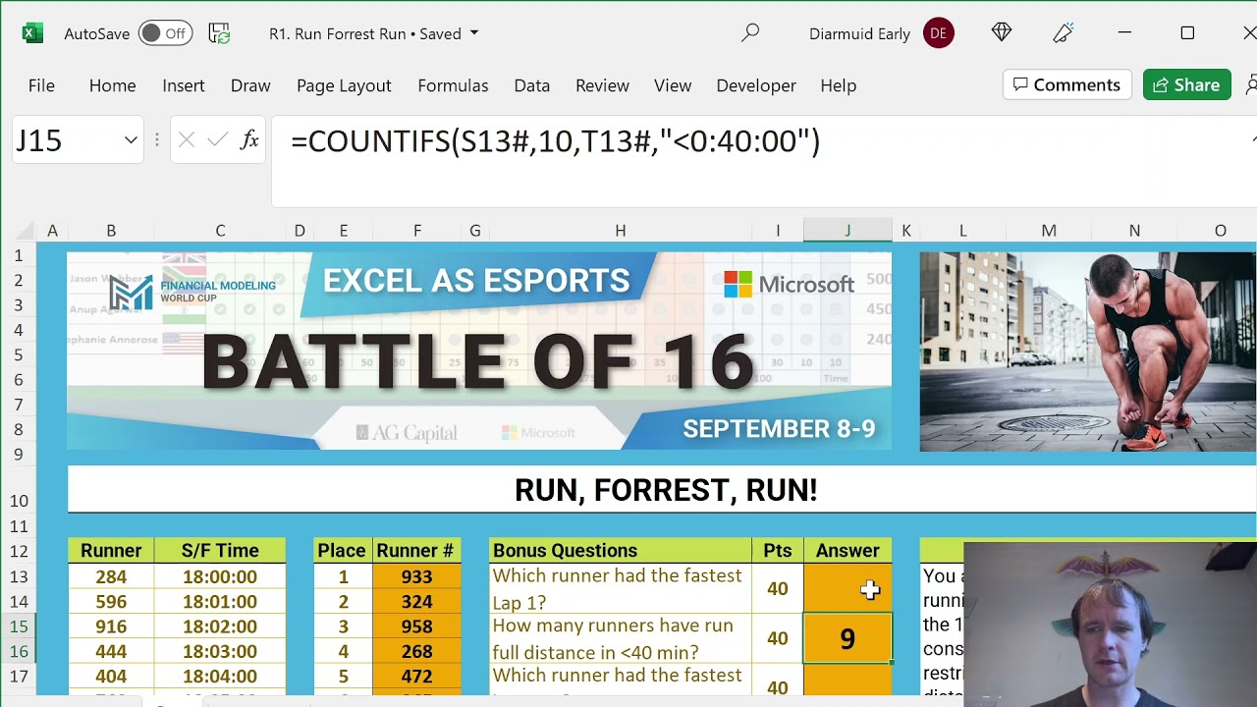
Task: Switch to the Formulas tab
Action: (x=453, y=85)
